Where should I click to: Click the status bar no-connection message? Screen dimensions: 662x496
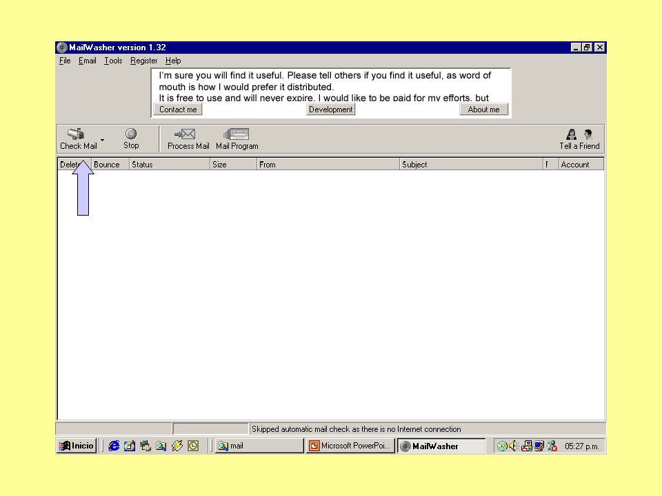point(357,429)
